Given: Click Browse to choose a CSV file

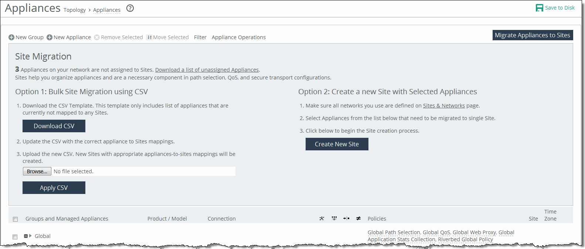Looking at the screenshot, I should tap(37, 171).
